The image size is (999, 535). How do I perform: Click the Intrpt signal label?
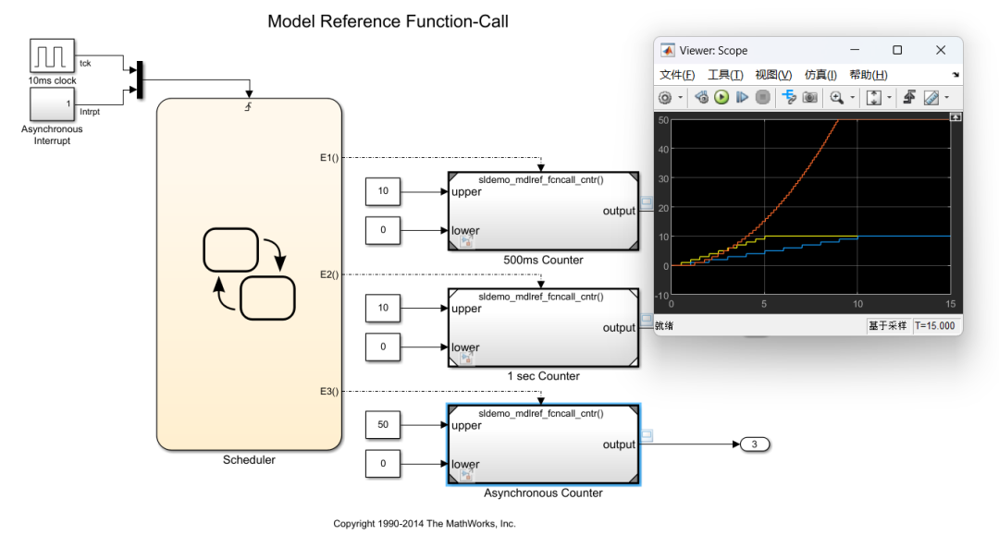(90, 112)
